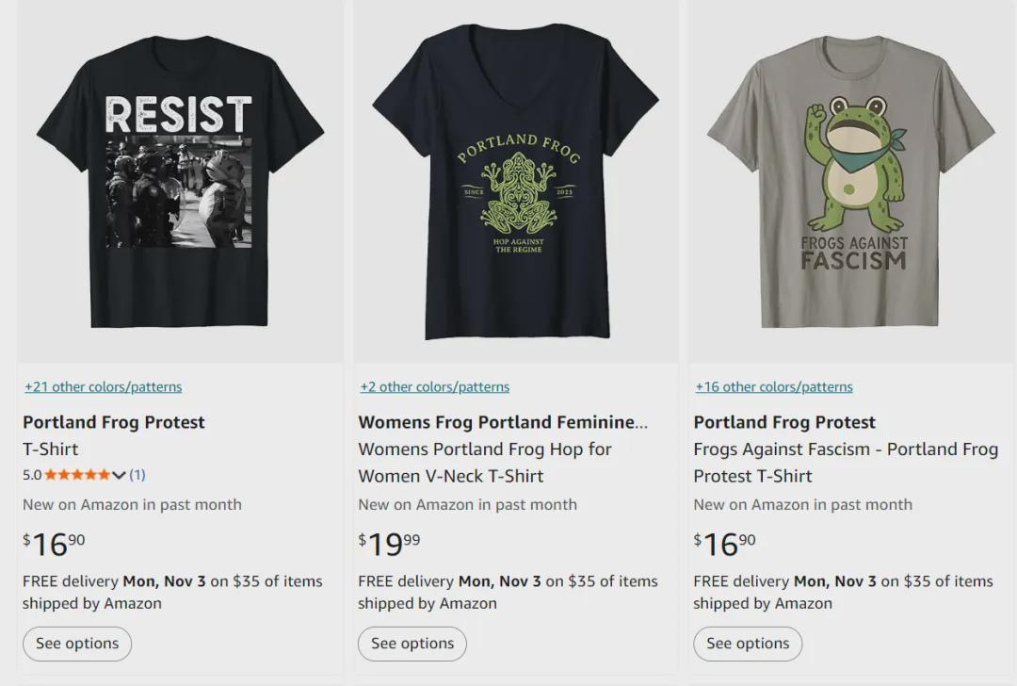Click the +21 other colors/patterns link
The height and width of the screenshot is (686, 1017).
[x=103, y=387]
